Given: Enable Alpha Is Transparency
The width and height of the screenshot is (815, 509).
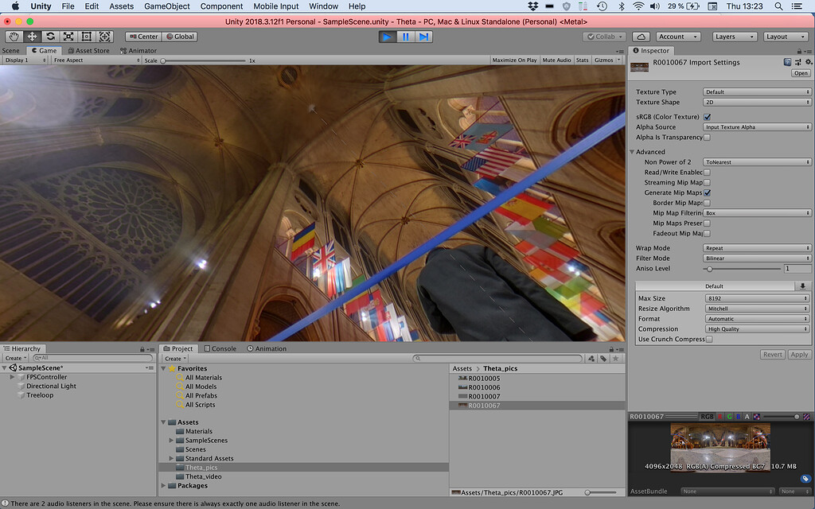Looking at the screenshot, I should coord(705,137).
